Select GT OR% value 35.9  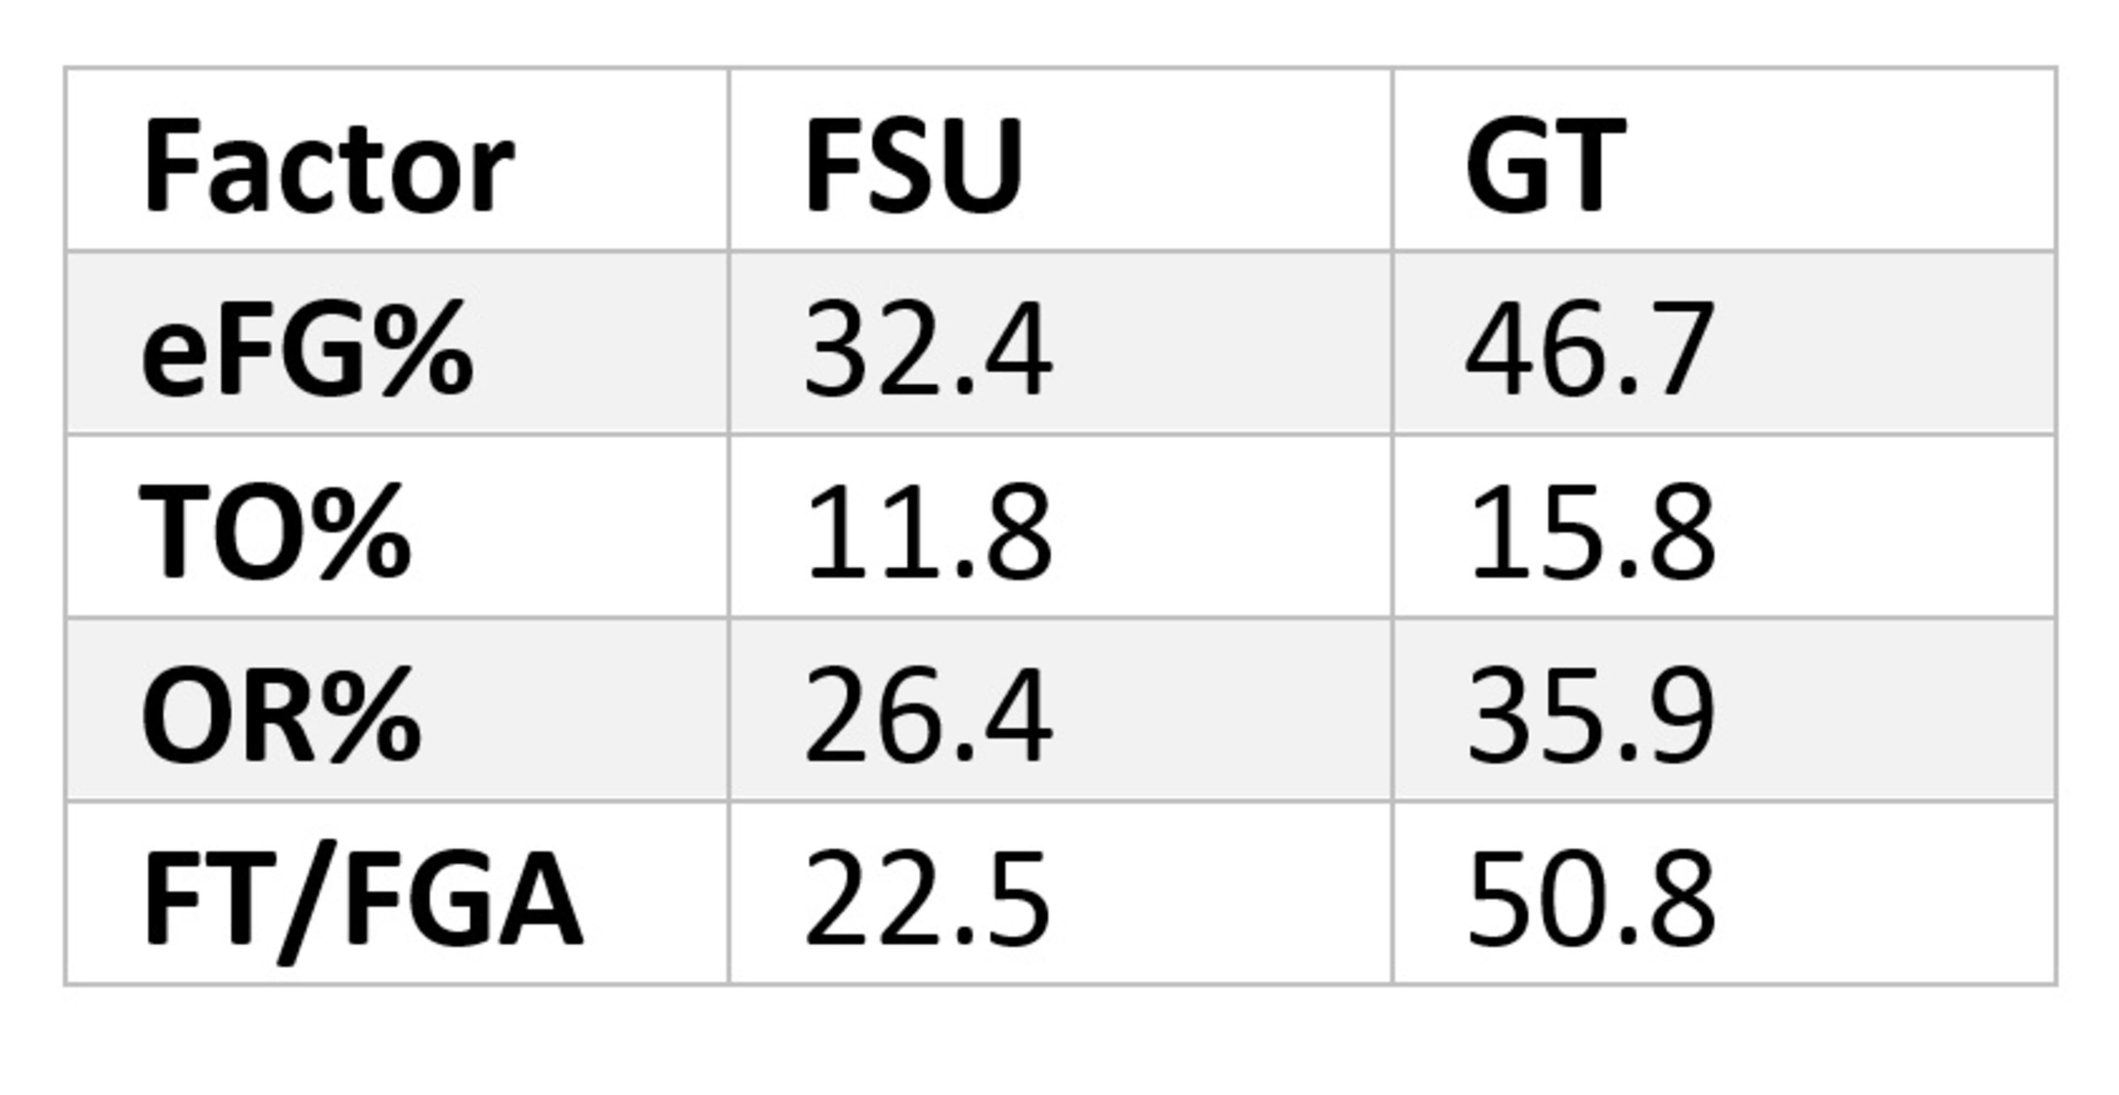point(1591,716)
